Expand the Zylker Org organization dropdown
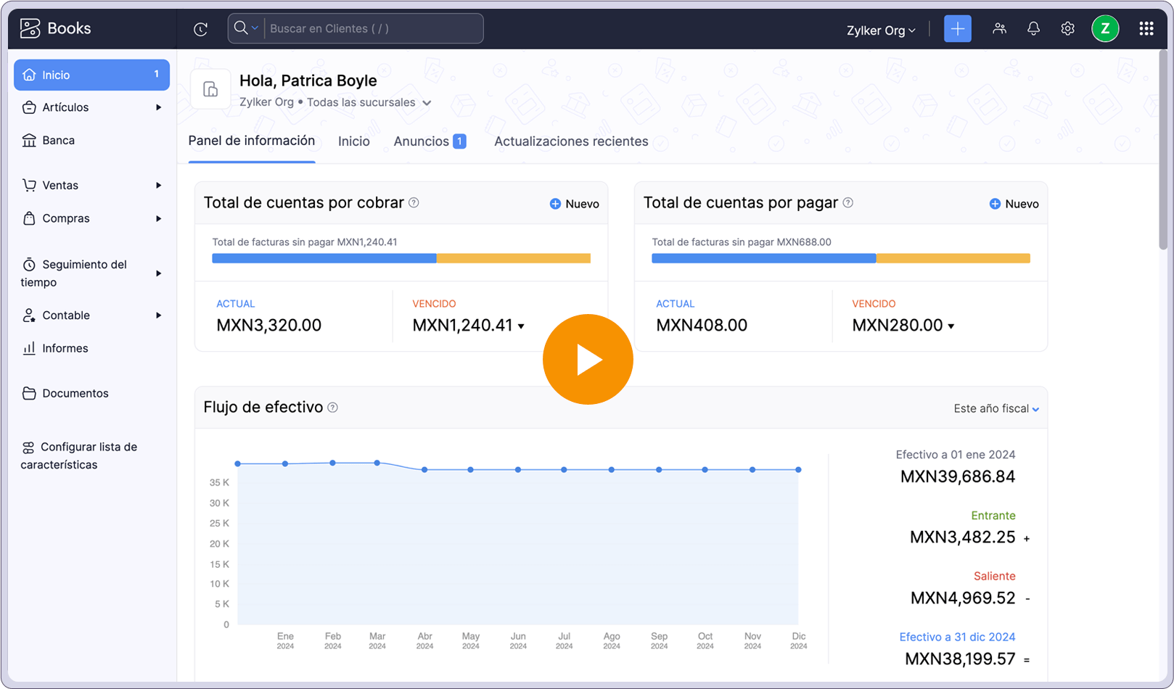The height and width of the screenshot is (689, 1174). (880, 30)
